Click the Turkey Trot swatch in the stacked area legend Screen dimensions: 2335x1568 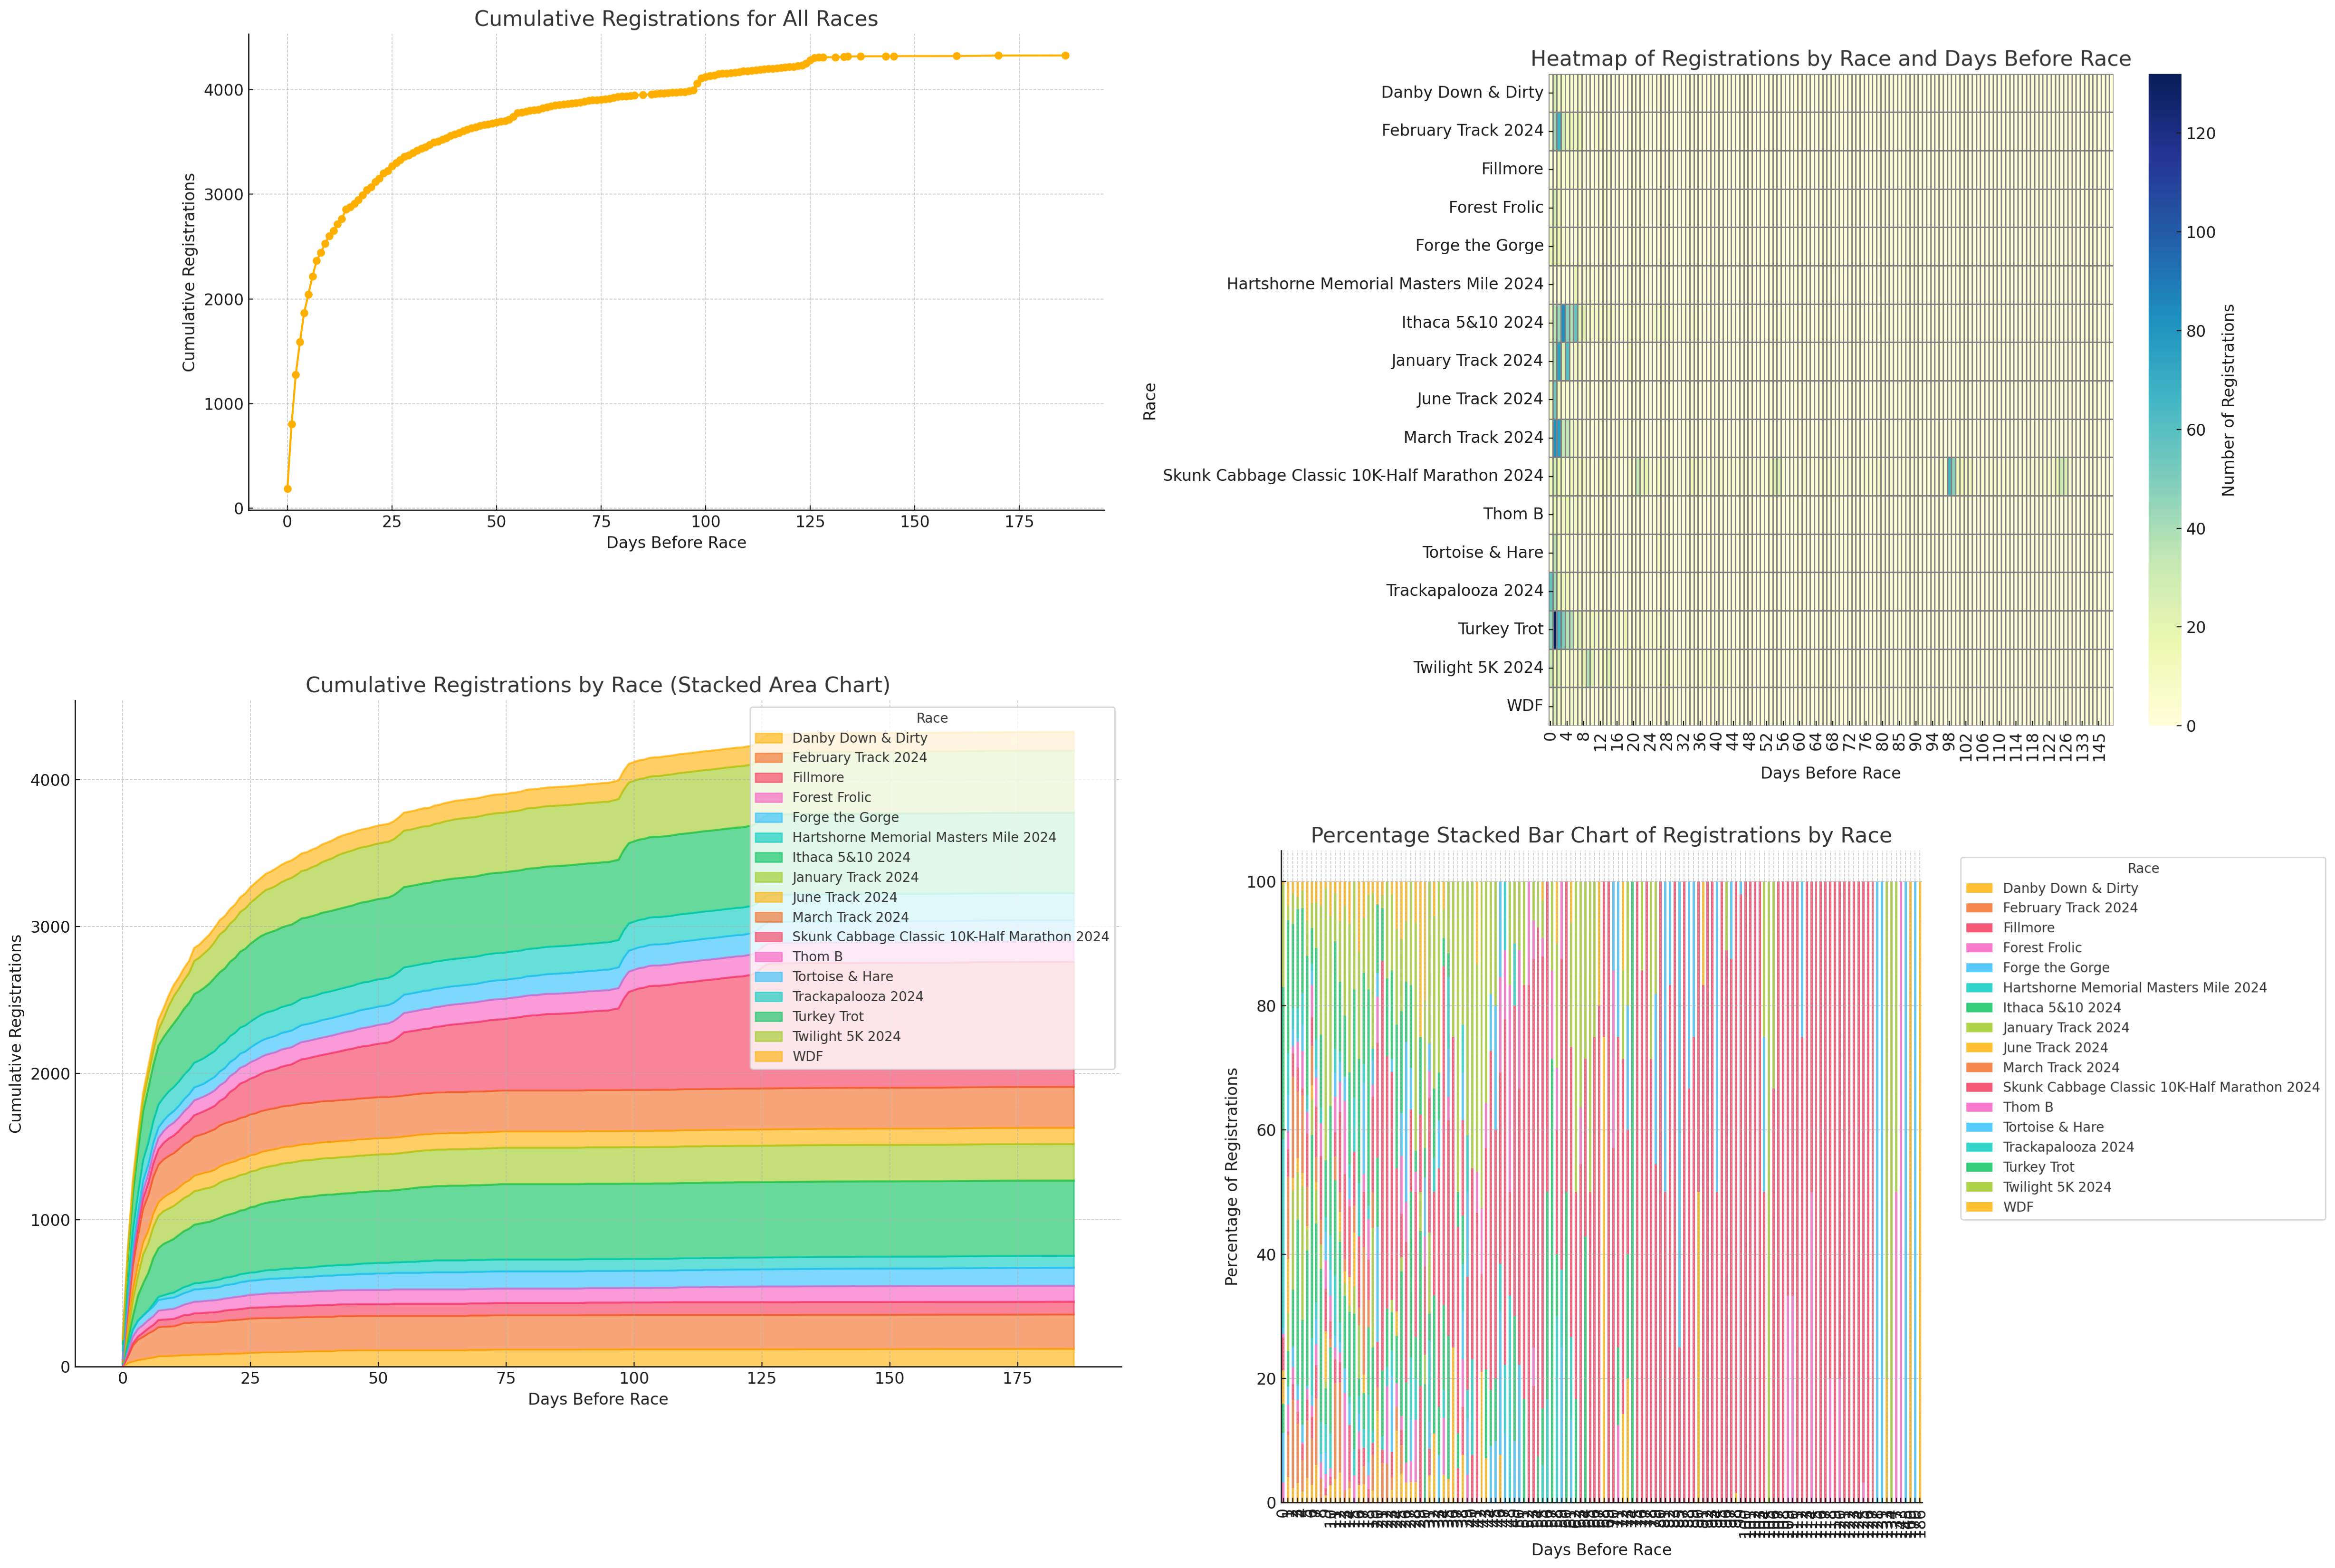[769, 1017]
